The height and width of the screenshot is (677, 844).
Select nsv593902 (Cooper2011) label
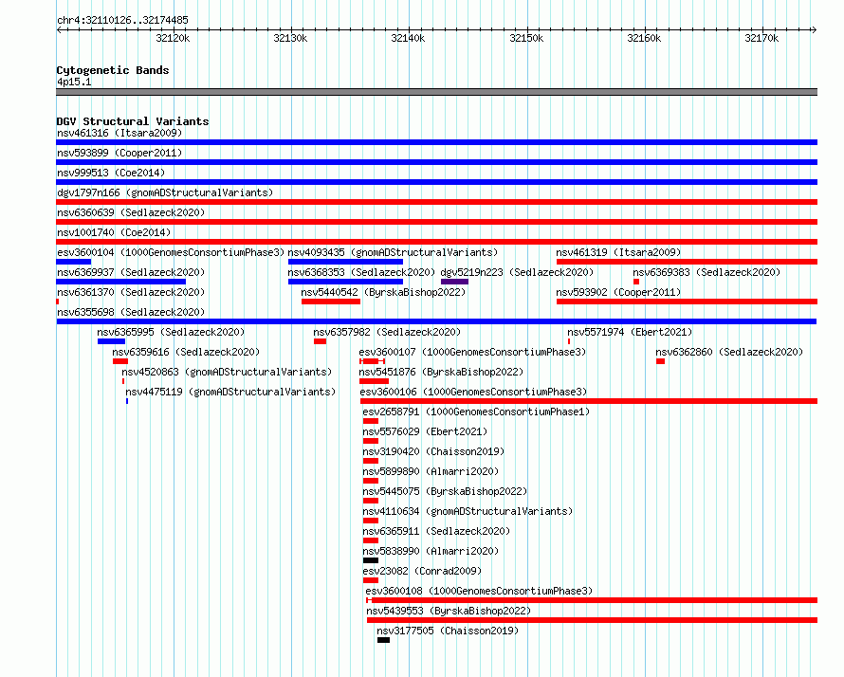click(618, 292)
